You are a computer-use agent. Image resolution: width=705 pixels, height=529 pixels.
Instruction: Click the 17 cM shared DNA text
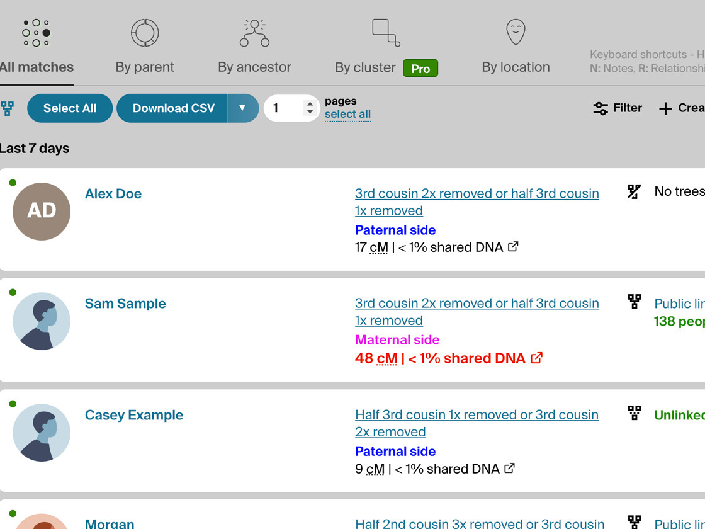429,247
